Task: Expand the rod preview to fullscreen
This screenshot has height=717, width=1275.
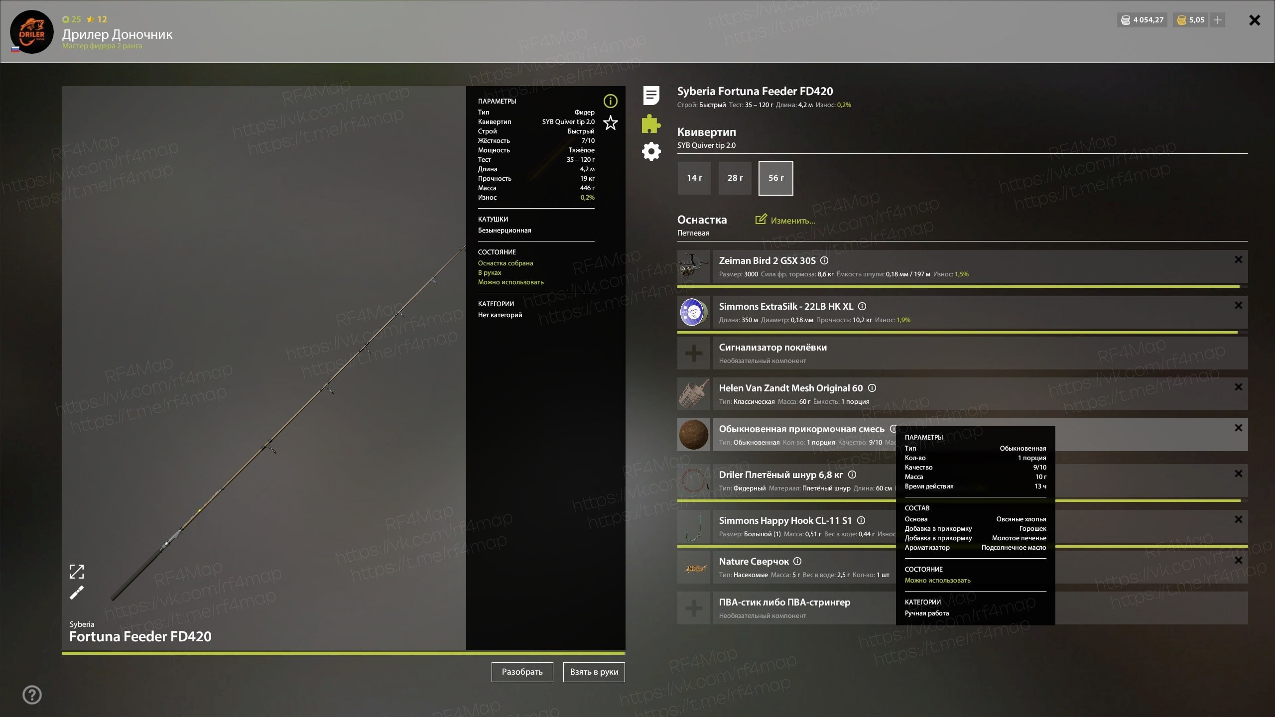Action: click(x=76, y=572)
